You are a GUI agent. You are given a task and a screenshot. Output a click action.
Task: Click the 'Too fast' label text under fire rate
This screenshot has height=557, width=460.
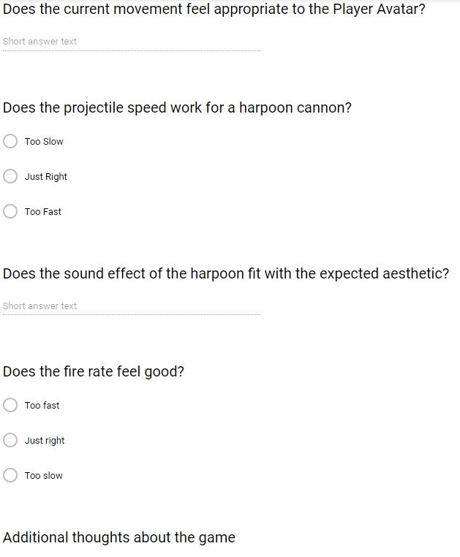pos(42,406)
